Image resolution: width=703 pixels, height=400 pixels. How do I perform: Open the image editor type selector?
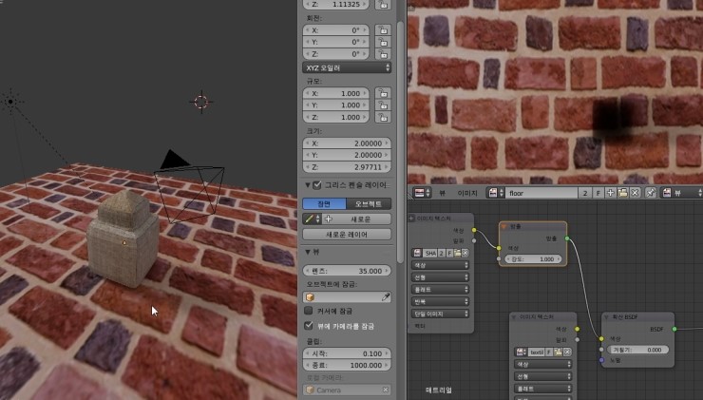tap(422, 193)
